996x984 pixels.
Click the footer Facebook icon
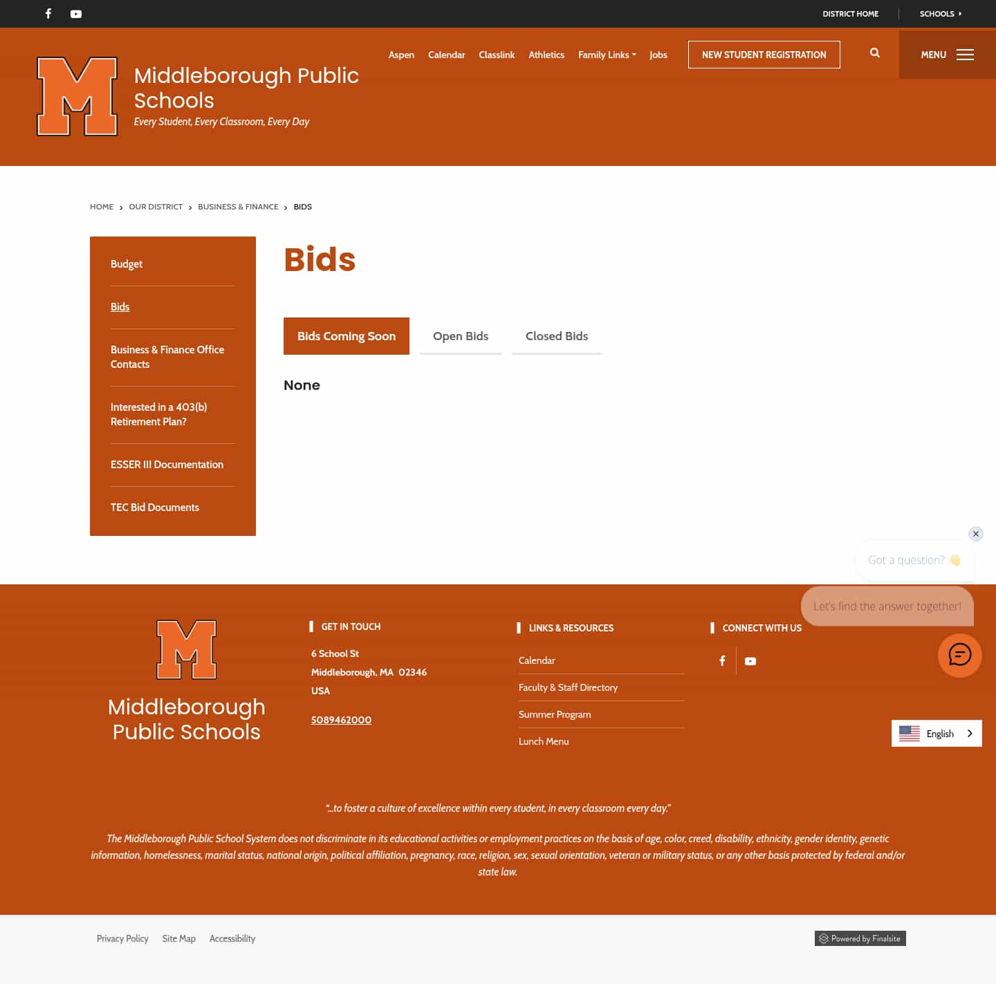(x=722, y=661)
